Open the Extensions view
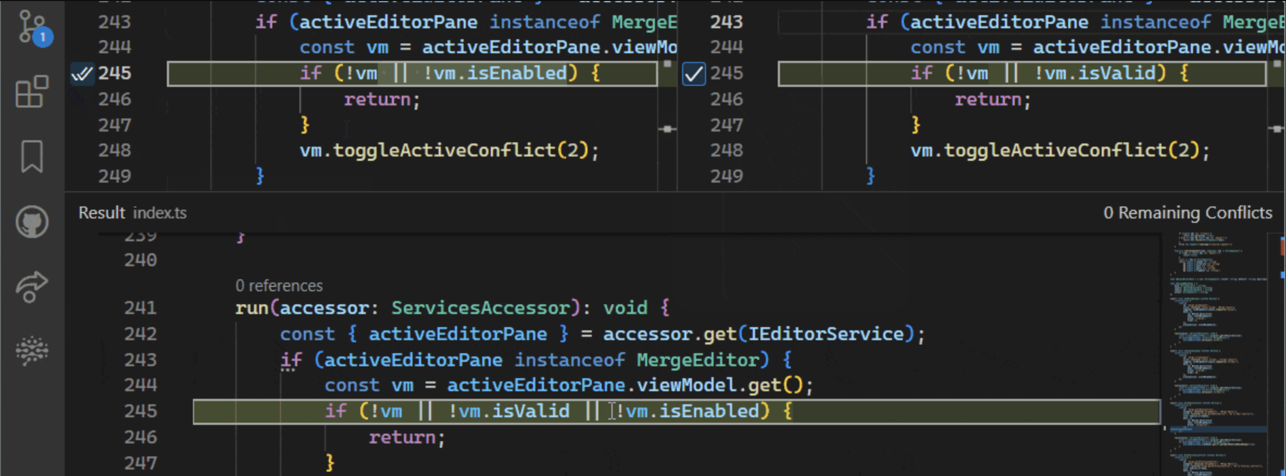This screenshot has width=1286, height=476. (32, 91)
